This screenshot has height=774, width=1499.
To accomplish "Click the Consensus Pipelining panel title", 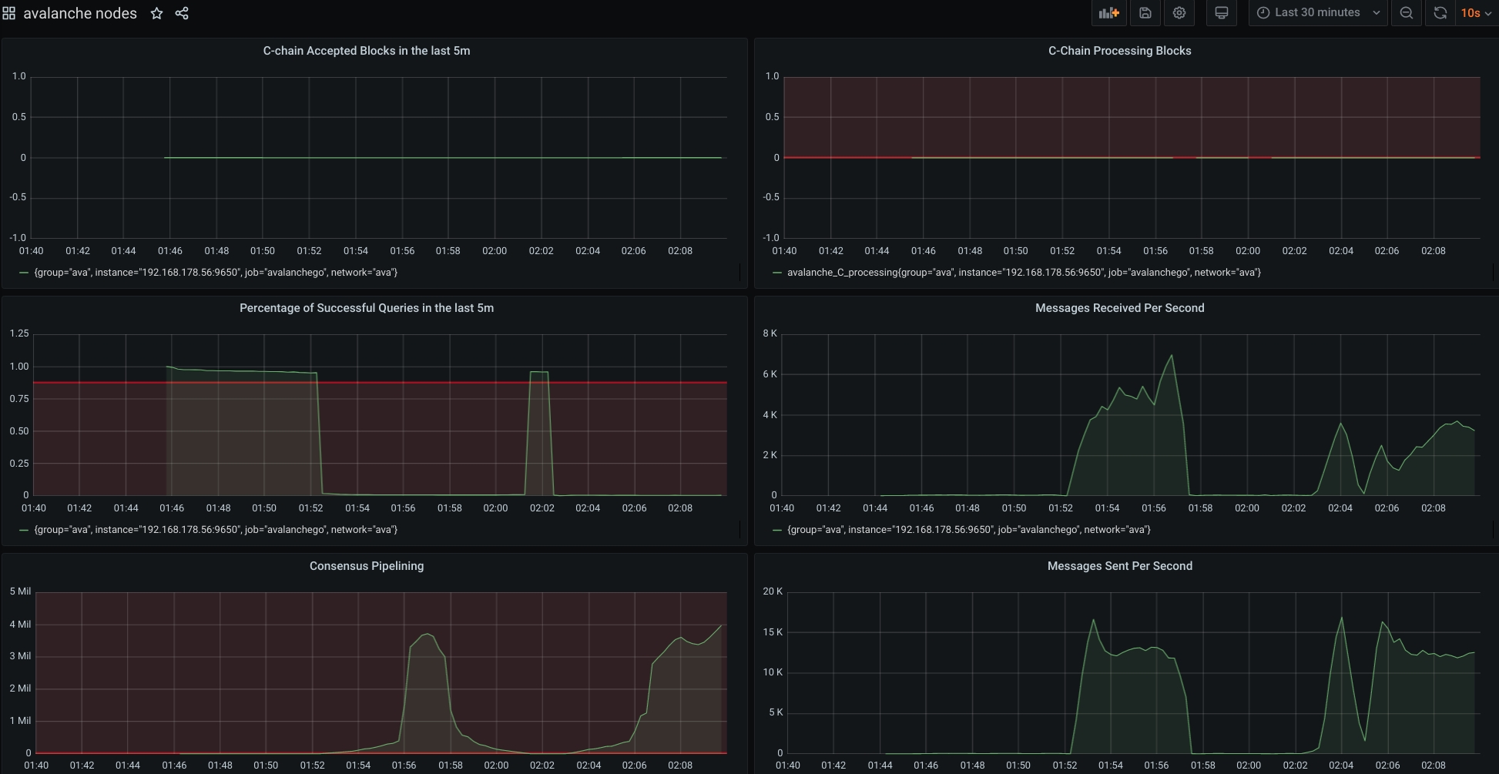I will 365,566.
